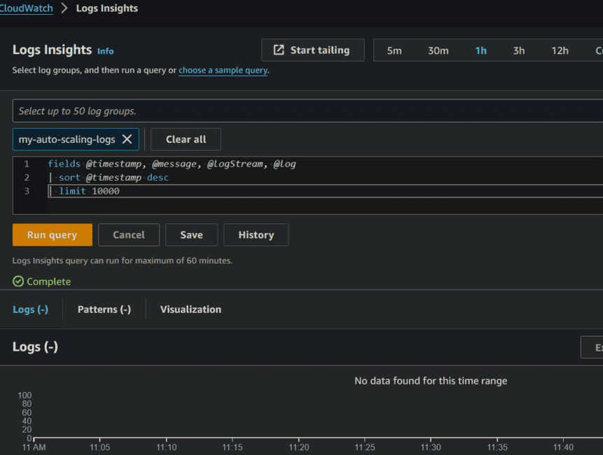Switch to the Logs (-) tab

pos(31,309)
